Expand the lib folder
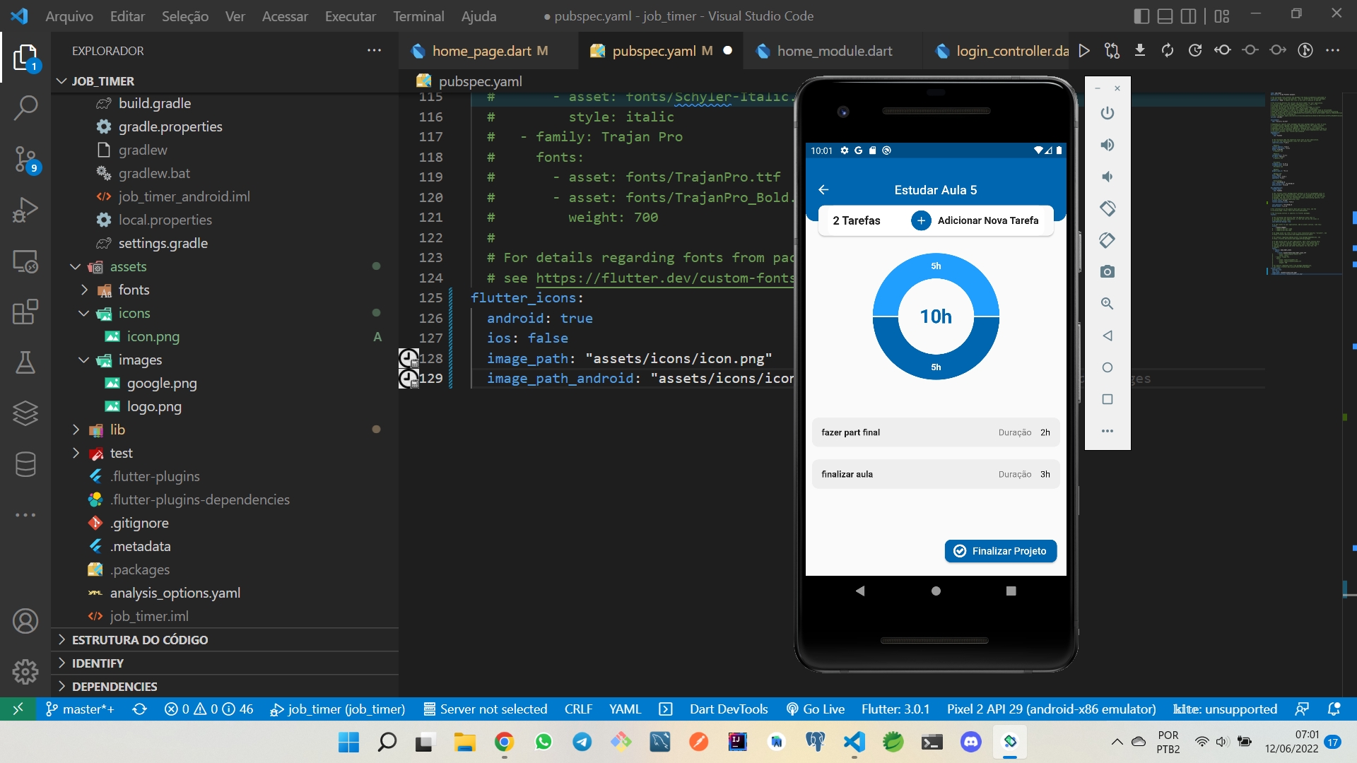The height and width of the screenshot is (763, 1357). (x=117, y=430)
